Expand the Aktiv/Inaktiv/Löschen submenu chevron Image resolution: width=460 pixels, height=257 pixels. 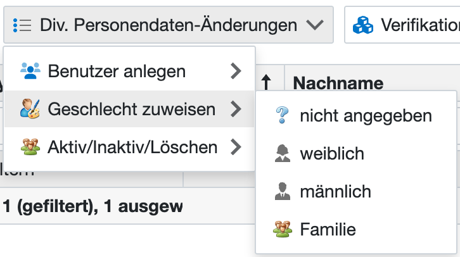pyautogui.click(x=236, y=147)
